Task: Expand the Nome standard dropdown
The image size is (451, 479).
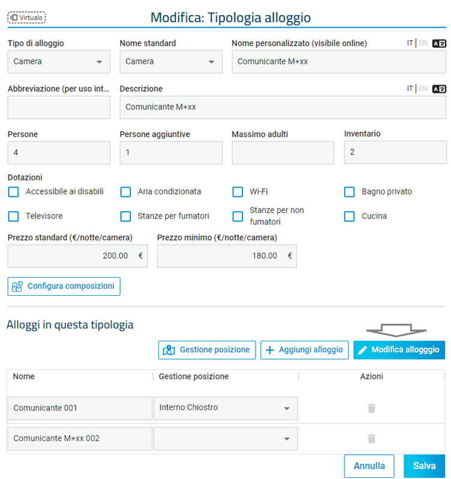Action: (171, 62)
